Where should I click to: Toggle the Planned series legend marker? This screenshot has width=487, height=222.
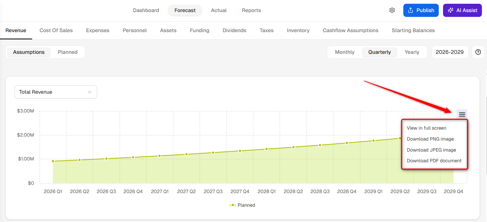[x=233, y=205]
